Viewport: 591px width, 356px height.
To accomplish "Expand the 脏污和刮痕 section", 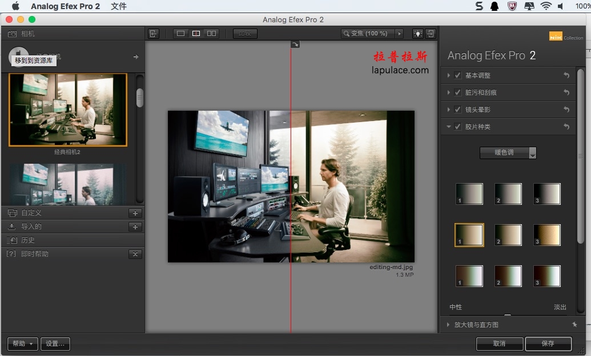I will coord(448,92).
